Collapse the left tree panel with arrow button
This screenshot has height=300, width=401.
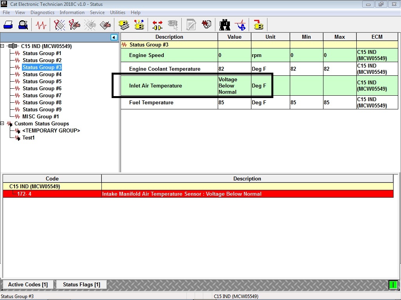114,37
